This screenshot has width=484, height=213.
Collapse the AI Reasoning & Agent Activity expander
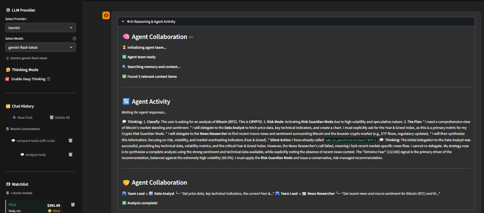tap(123, 22)
